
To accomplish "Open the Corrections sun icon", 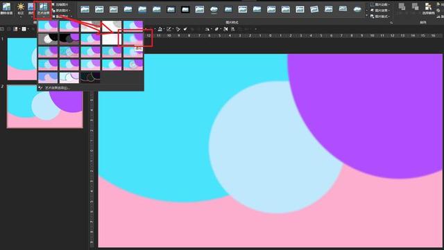I will 21,8.
